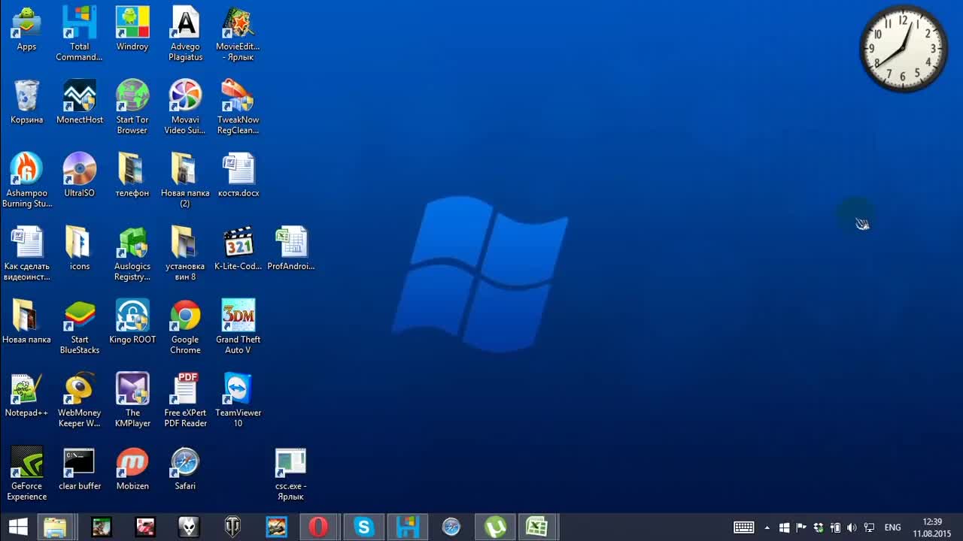Screen dimensions: 963x541
Task: Open the touch keyboard from the tray
Action: [744, 527]
